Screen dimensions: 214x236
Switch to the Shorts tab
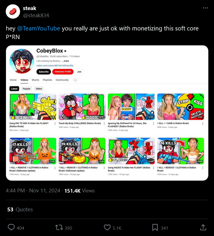tap(36, 80)
